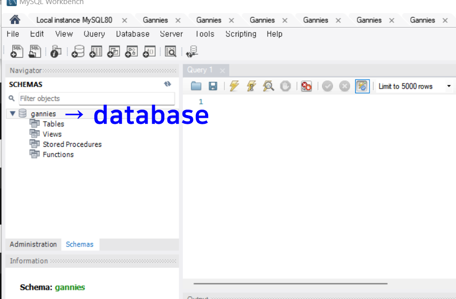
Task: Create a new table icon
Action: tap(96, 51)
